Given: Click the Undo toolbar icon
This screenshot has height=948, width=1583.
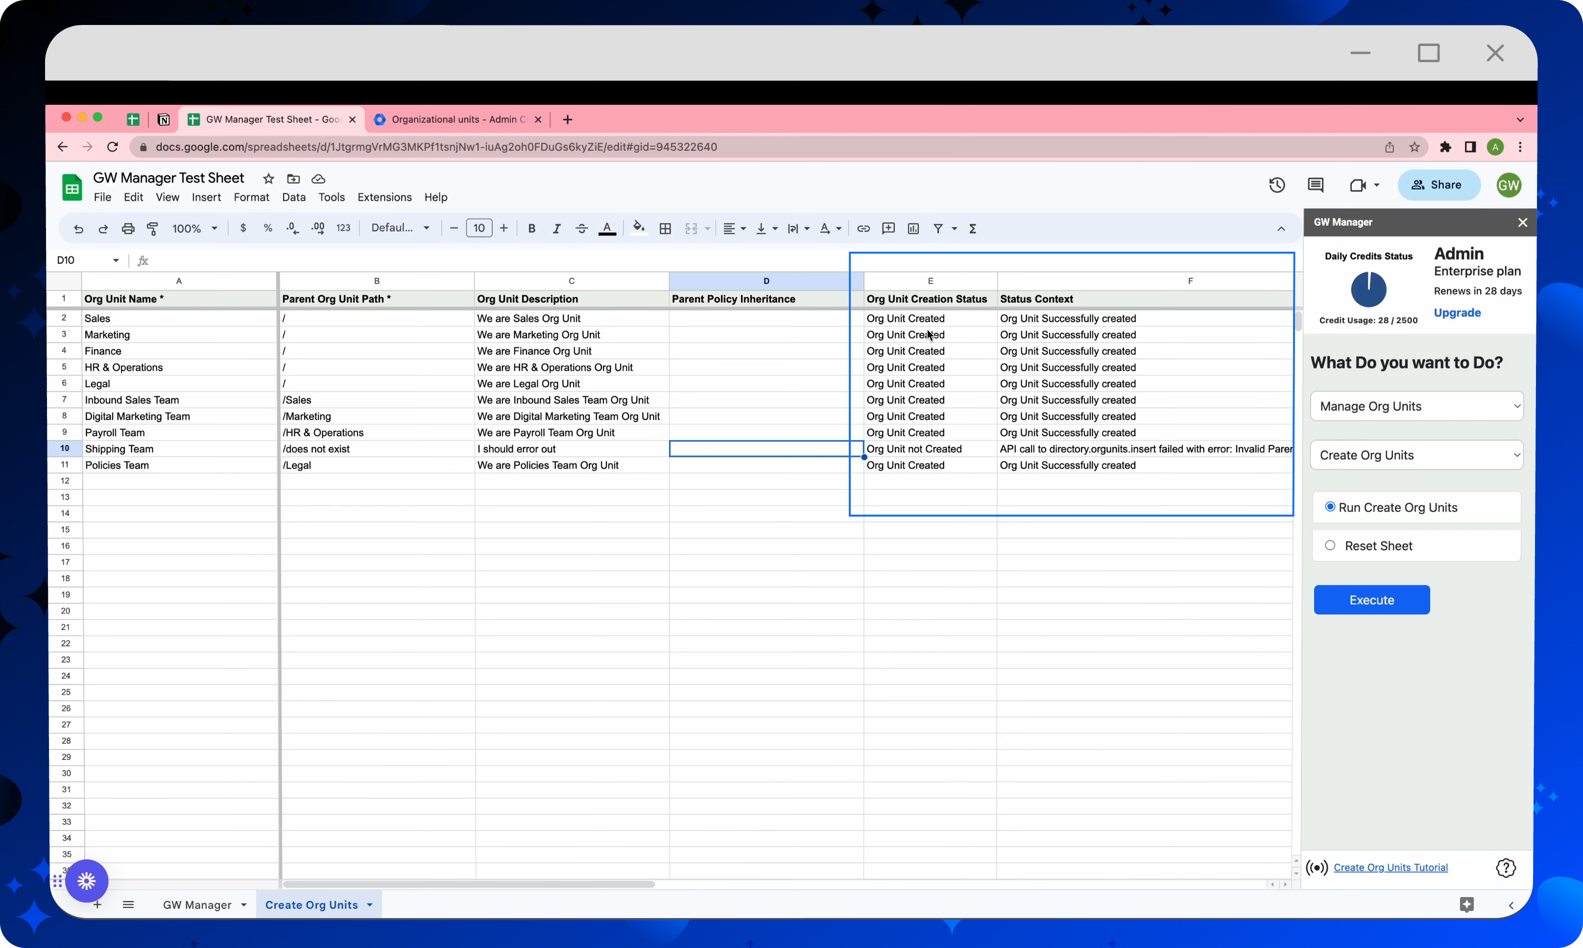Looking at the screenshot, I should point(78,229).
